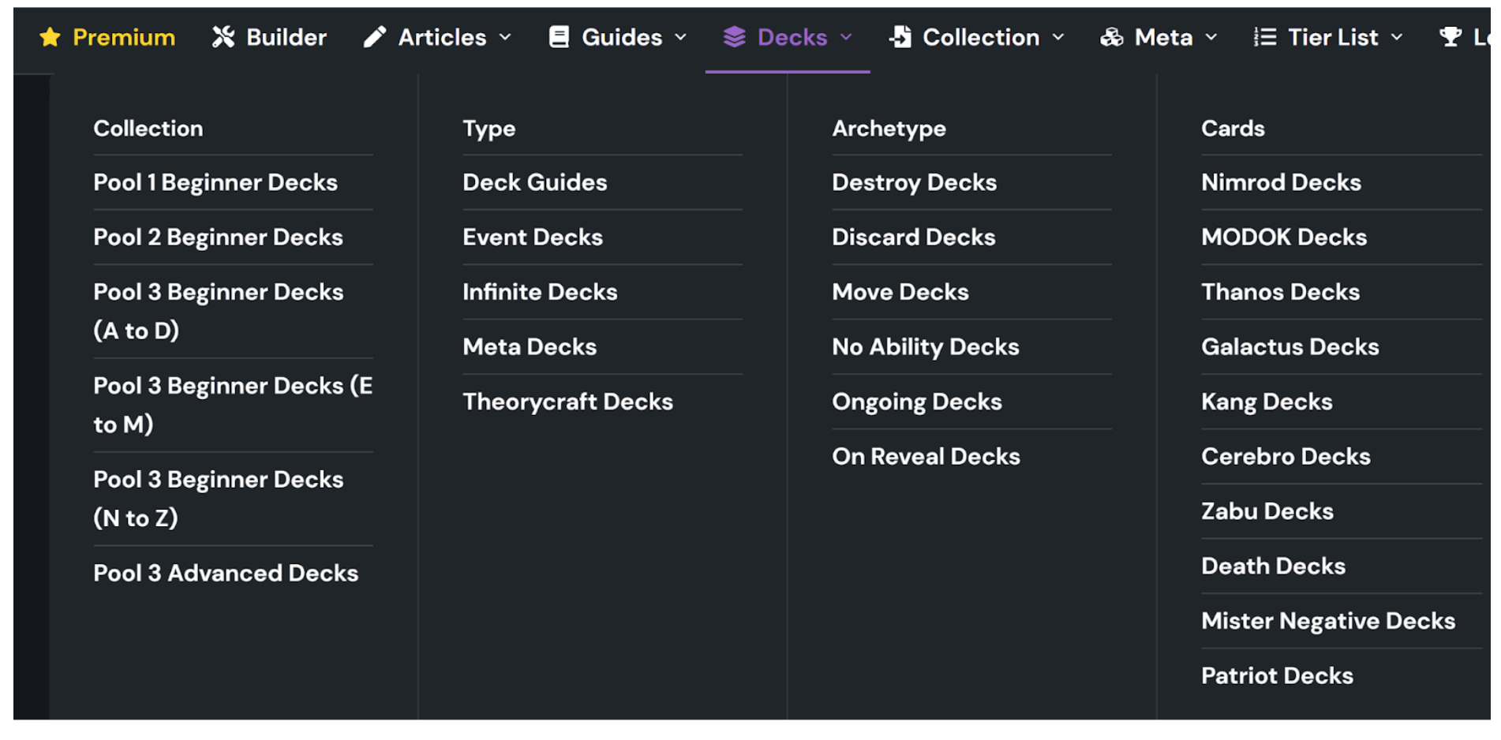
Task: Browse Kang Decks
Action: point(1267,402)
